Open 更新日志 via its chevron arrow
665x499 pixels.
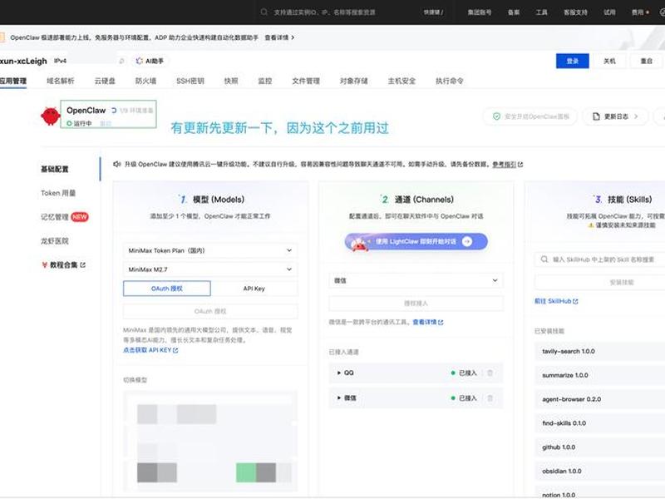(x=636, y=116)
